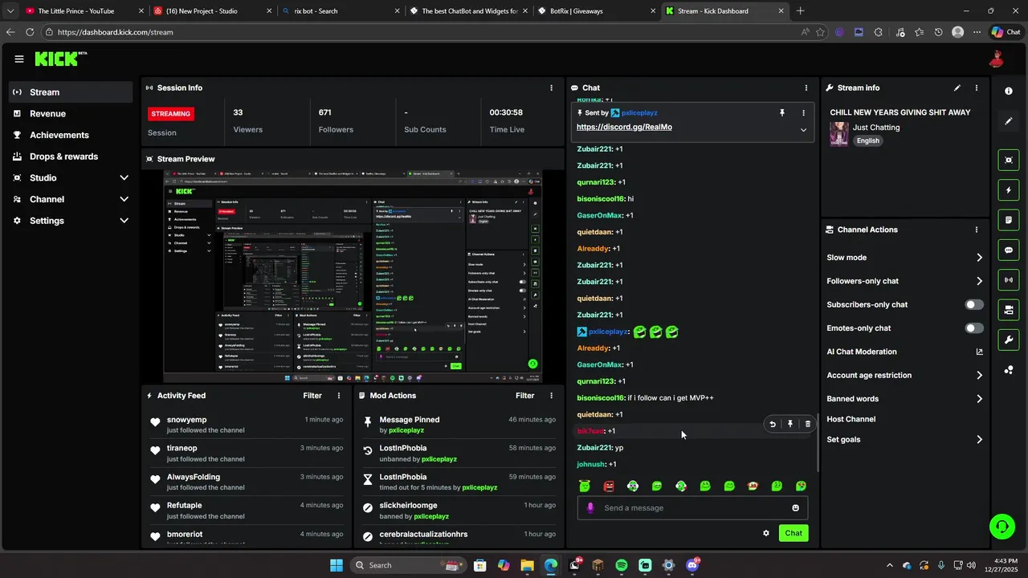This screenshot has height=578, width=1028.
Task: Toggle broadcast signal widget in right sidebar
Action: pyautogui.click(x=1009, y=280)
